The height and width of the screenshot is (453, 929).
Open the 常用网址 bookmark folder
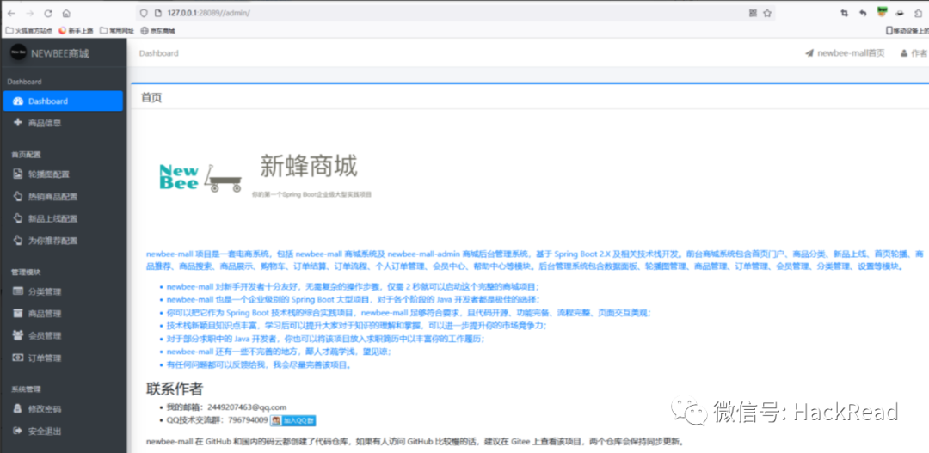click(x=117, y=30)
